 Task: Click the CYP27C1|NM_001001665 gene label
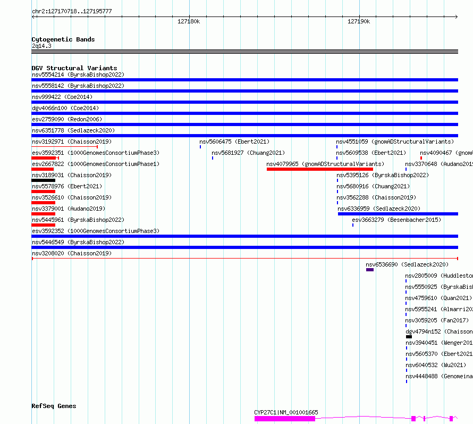(286, 412)
